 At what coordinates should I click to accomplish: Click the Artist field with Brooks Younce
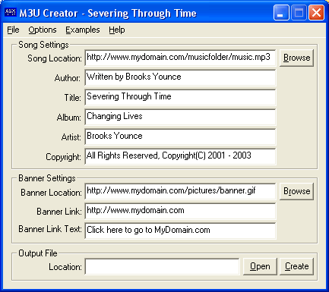(x=180, y=137)
